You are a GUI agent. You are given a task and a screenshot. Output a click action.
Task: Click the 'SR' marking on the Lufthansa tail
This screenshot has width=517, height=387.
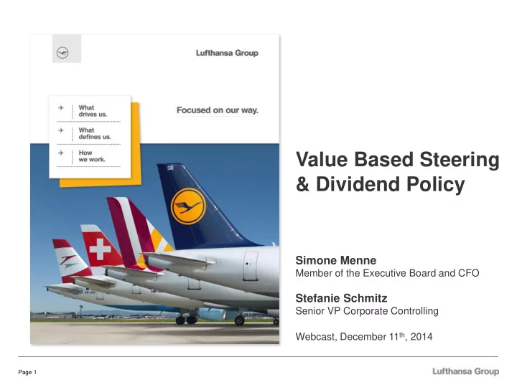(170, 168)
